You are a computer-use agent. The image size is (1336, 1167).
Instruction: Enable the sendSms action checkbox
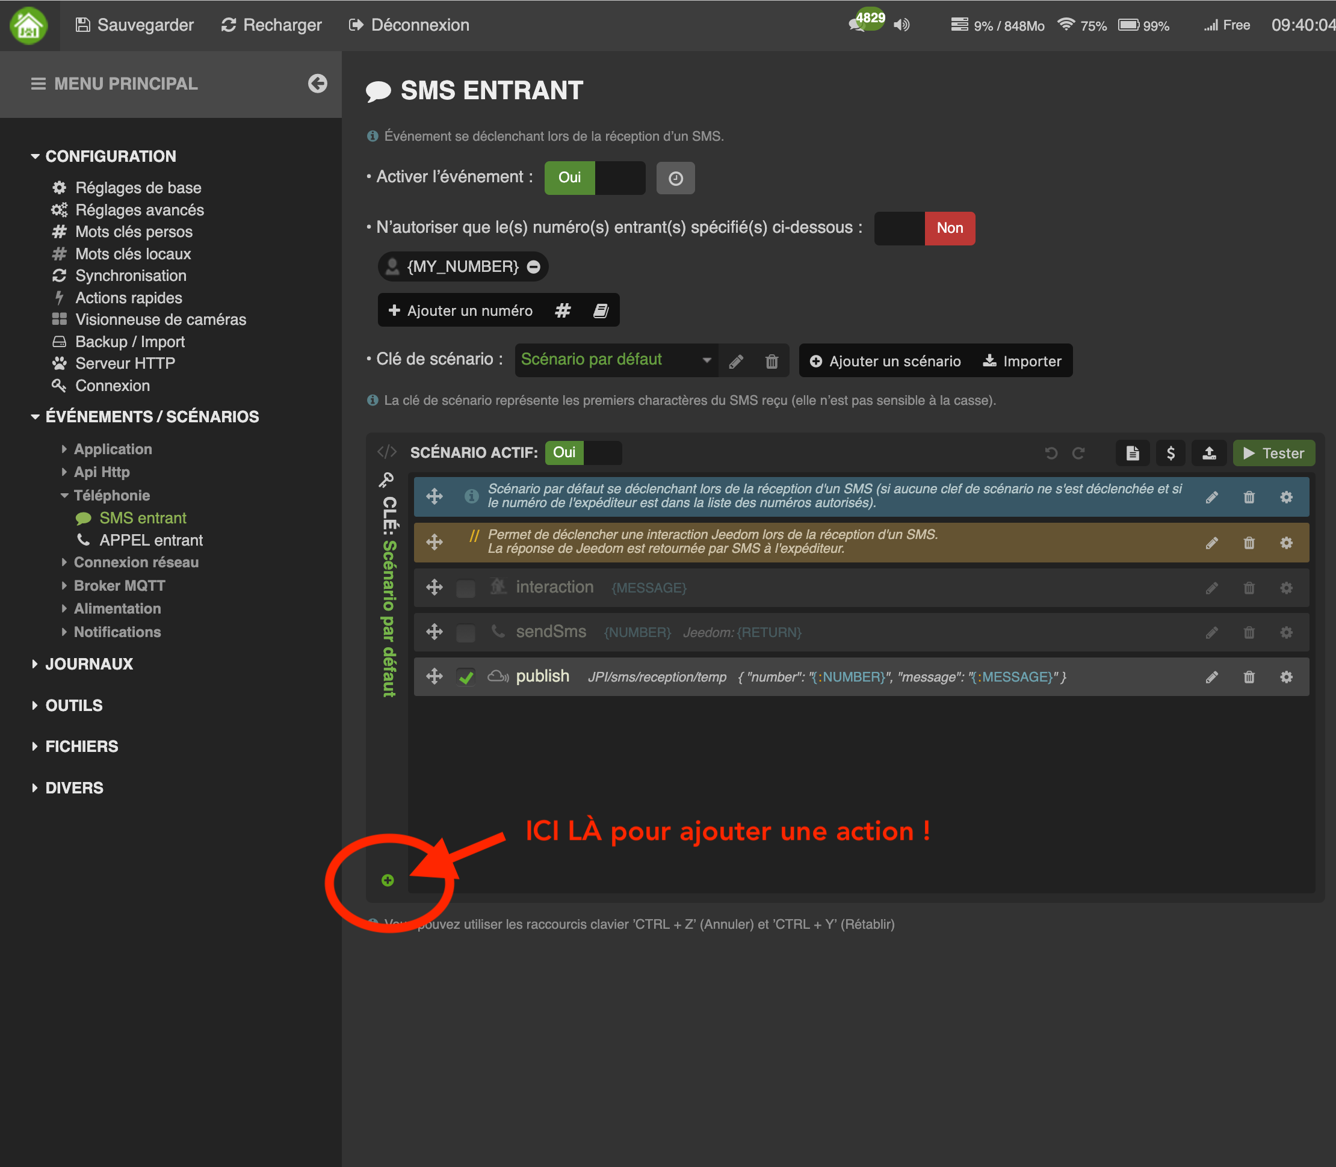coord(466,632)
